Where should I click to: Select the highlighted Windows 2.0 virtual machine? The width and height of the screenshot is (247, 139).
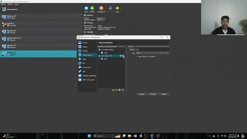click(x=38, y=54)
